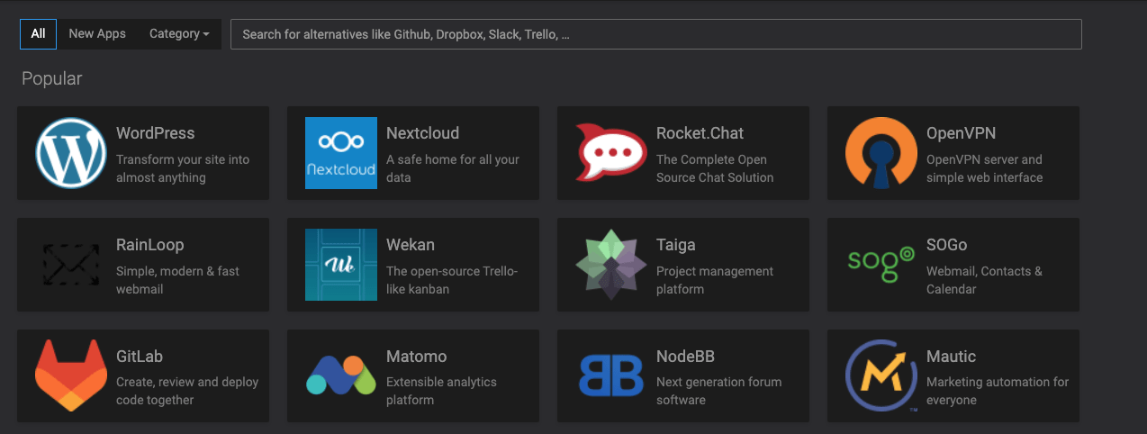Open the Wekan app title
The image size is (1147, 434).
pos(410,245)
